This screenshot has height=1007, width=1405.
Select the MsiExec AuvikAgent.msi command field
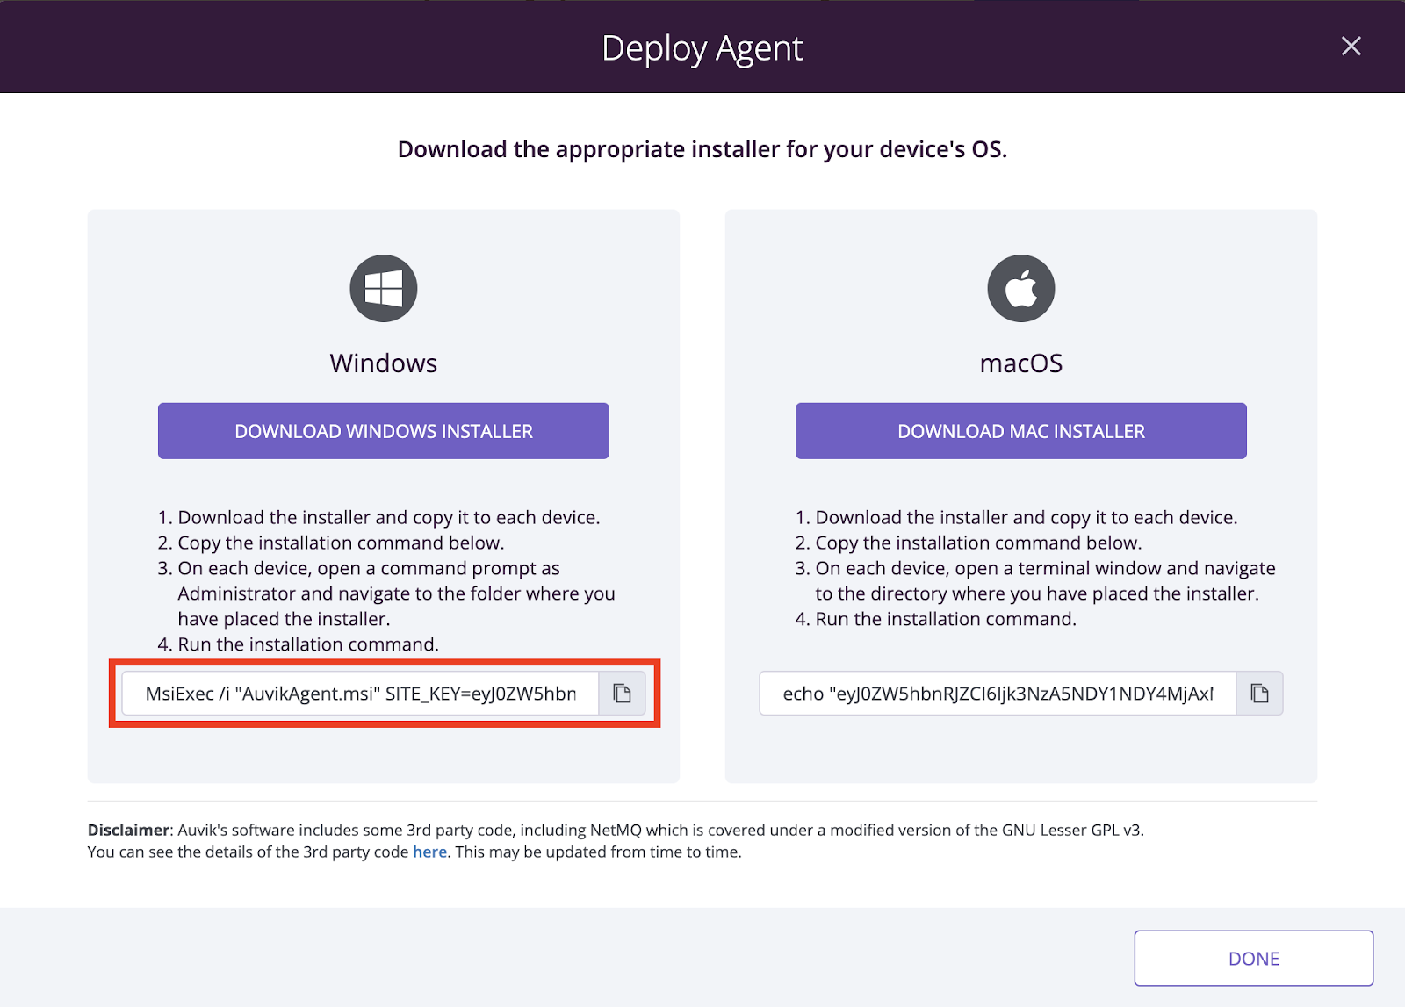[x=361, y=694]
